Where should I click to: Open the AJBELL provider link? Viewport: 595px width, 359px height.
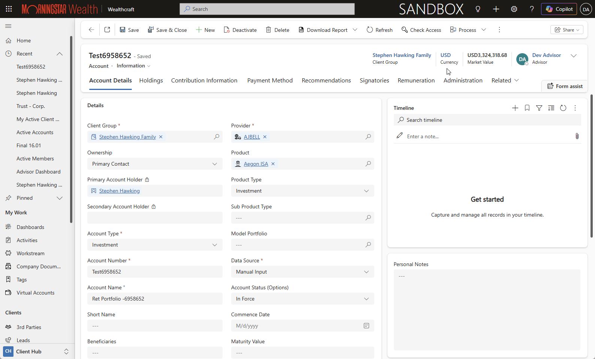point(252,137)
